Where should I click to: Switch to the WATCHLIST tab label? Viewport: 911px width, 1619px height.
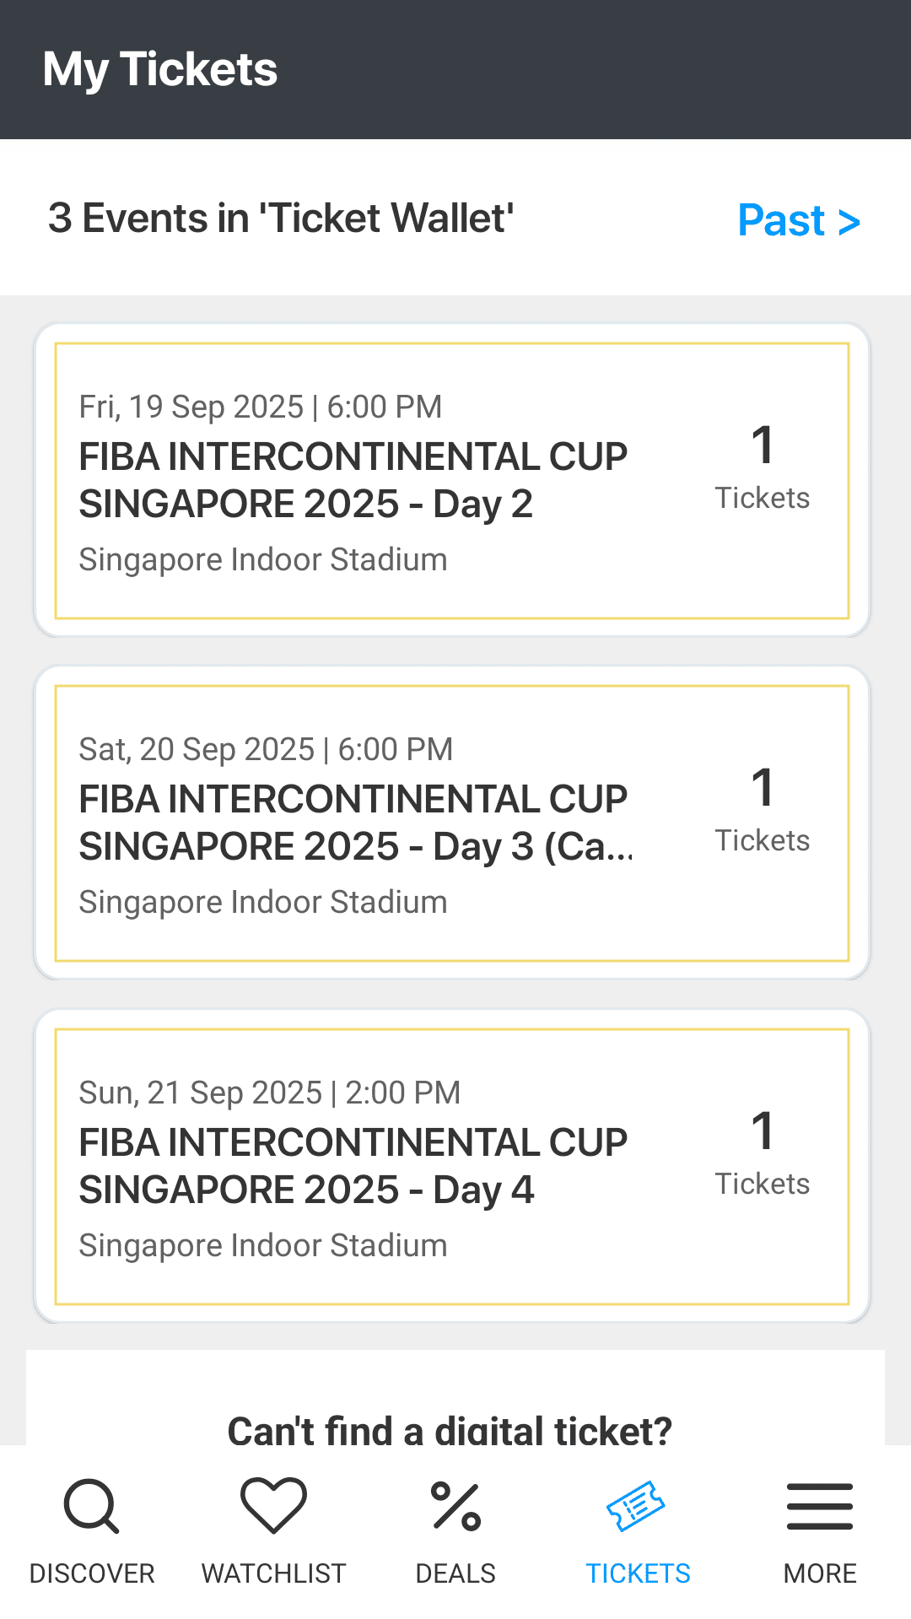(x=273, y=1573)
